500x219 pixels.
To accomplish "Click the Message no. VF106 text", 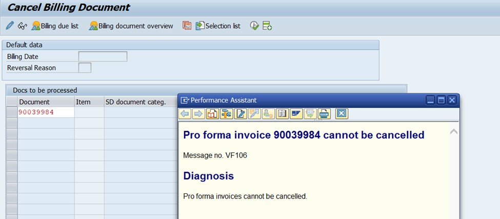I will point(215,155).
